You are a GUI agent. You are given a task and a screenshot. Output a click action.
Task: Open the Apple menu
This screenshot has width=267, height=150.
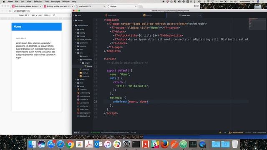[x=4, y=2]
